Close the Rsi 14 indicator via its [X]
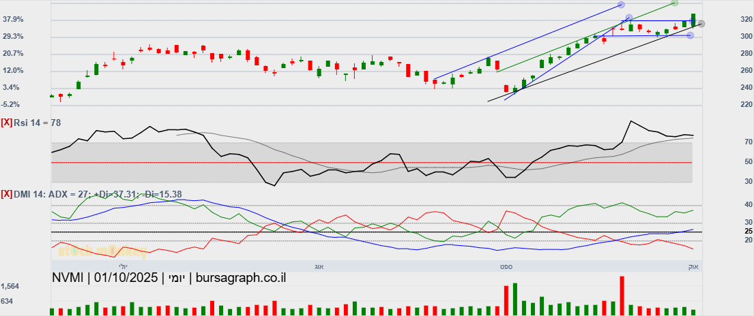Viewport: 754px width, 316px height. 7,123
